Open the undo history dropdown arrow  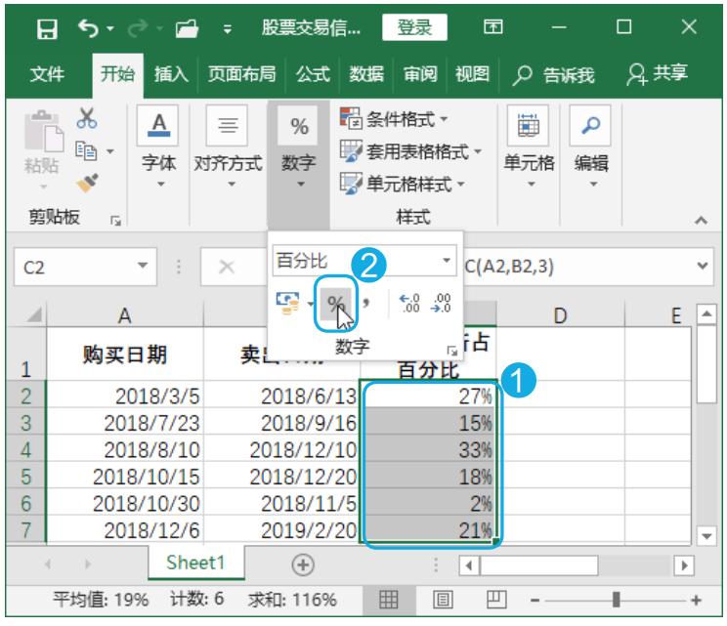[110, 28]
